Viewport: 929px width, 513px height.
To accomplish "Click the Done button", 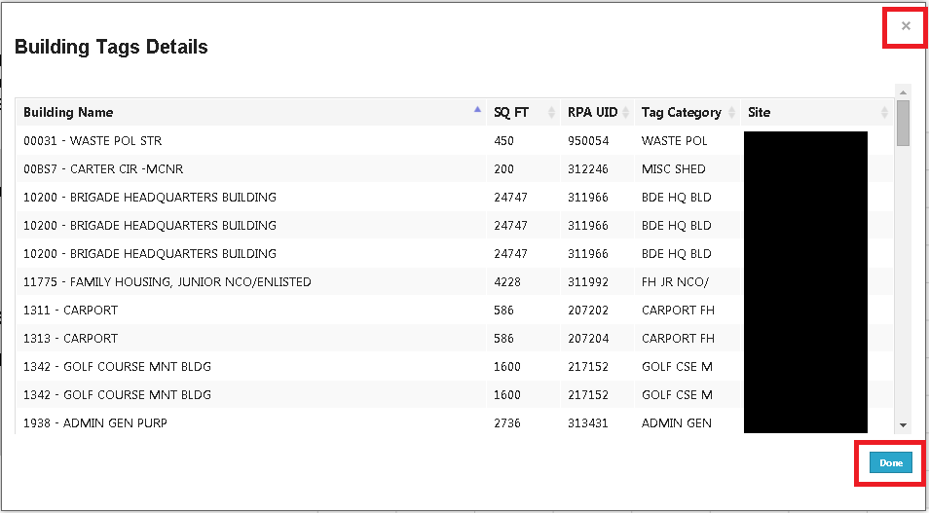I will point(890,462).
